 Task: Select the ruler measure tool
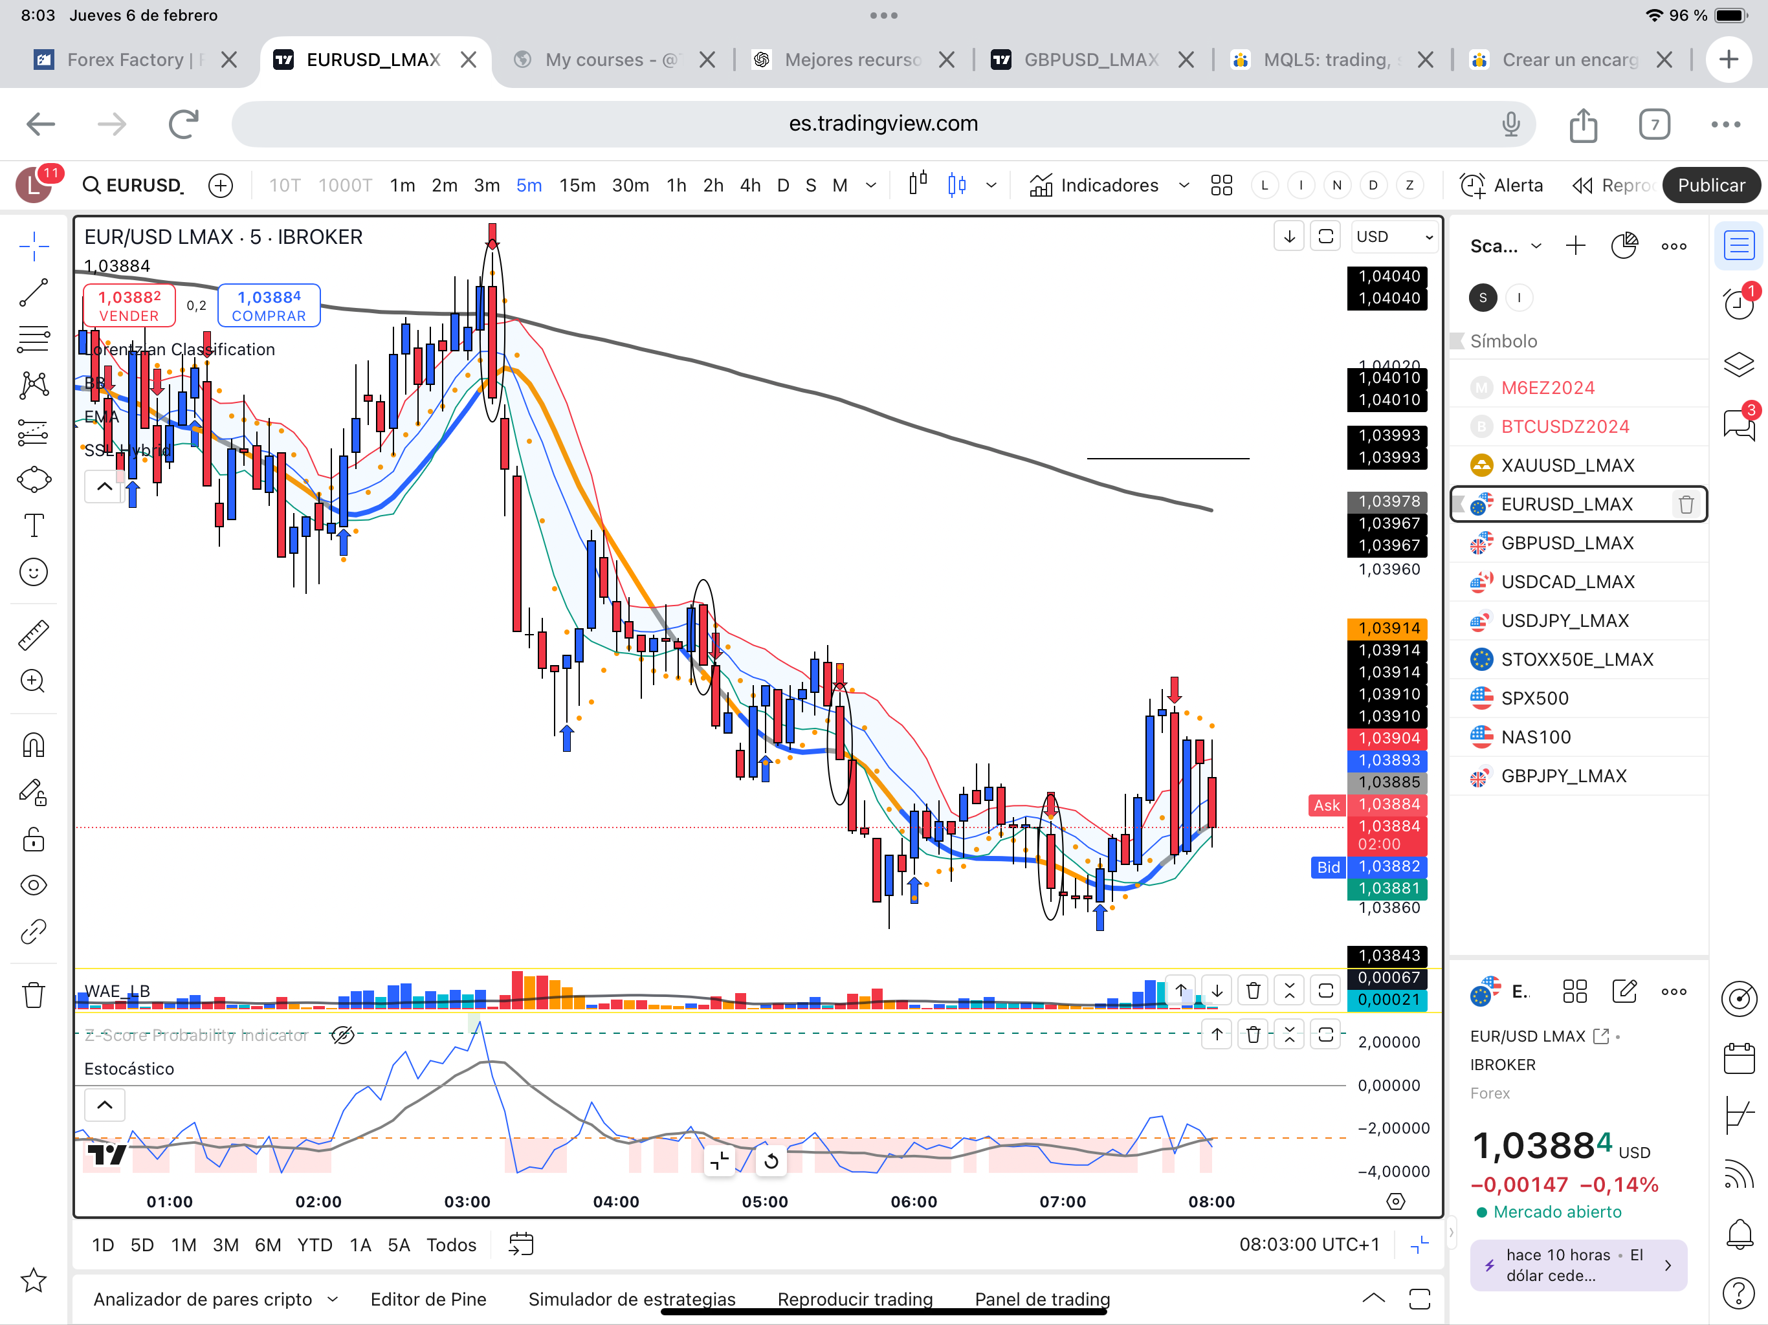(x=34, y=635)
